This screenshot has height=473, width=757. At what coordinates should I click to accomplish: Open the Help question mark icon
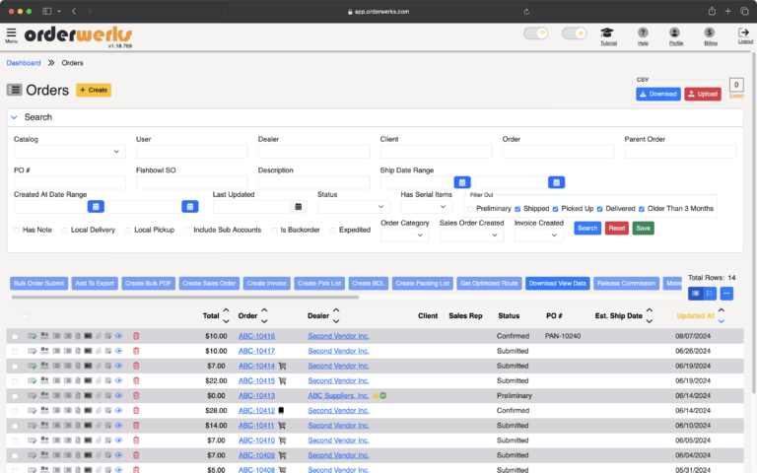tap(643, 33)
